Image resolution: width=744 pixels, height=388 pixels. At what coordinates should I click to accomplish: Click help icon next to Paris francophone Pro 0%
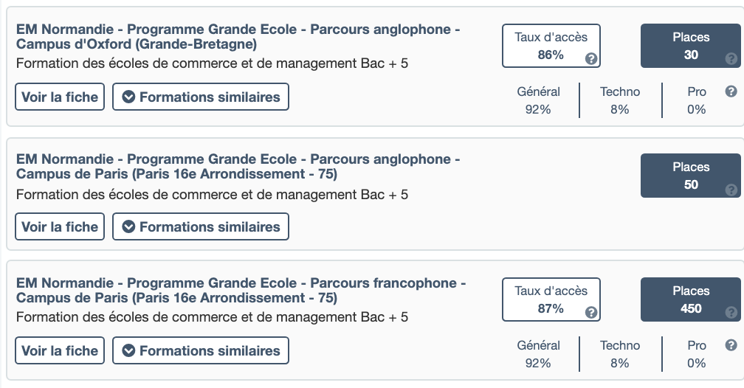pyautogui.click(x=731, y=345)
